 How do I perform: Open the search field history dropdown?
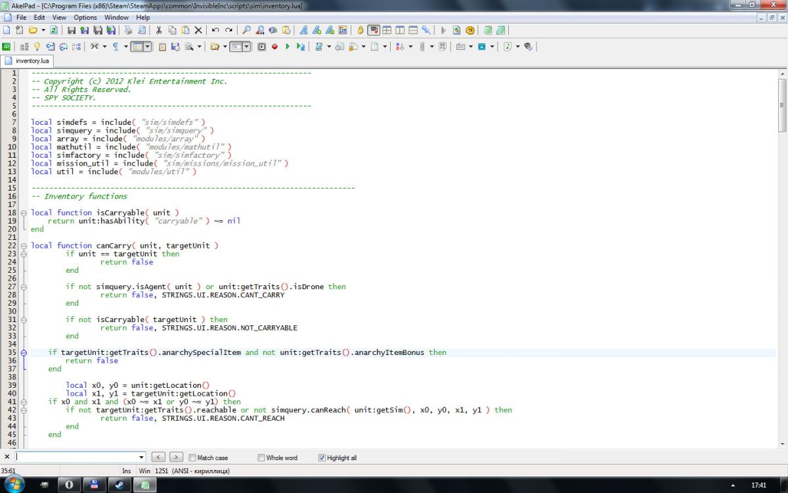pos(141,458)
